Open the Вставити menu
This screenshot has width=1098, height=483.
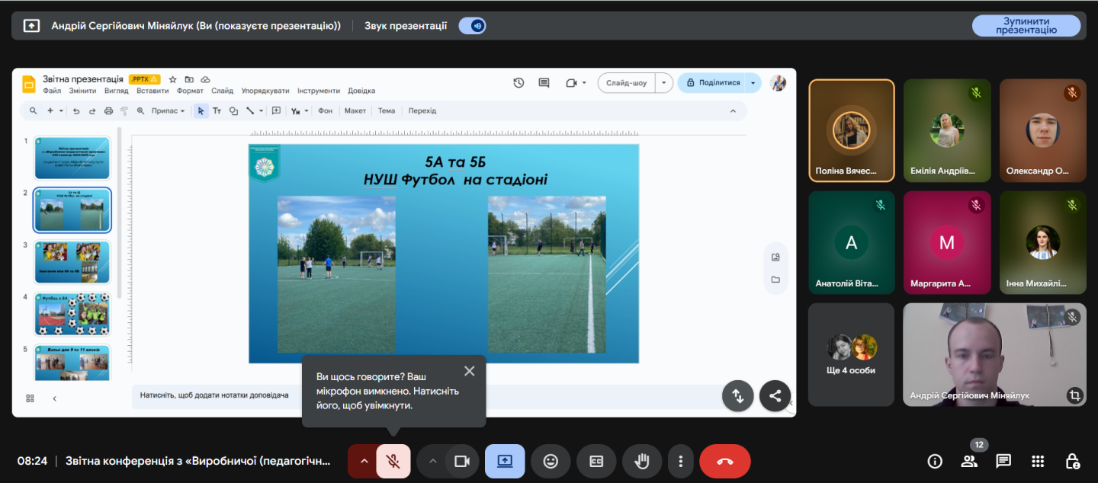click(152, 91)
